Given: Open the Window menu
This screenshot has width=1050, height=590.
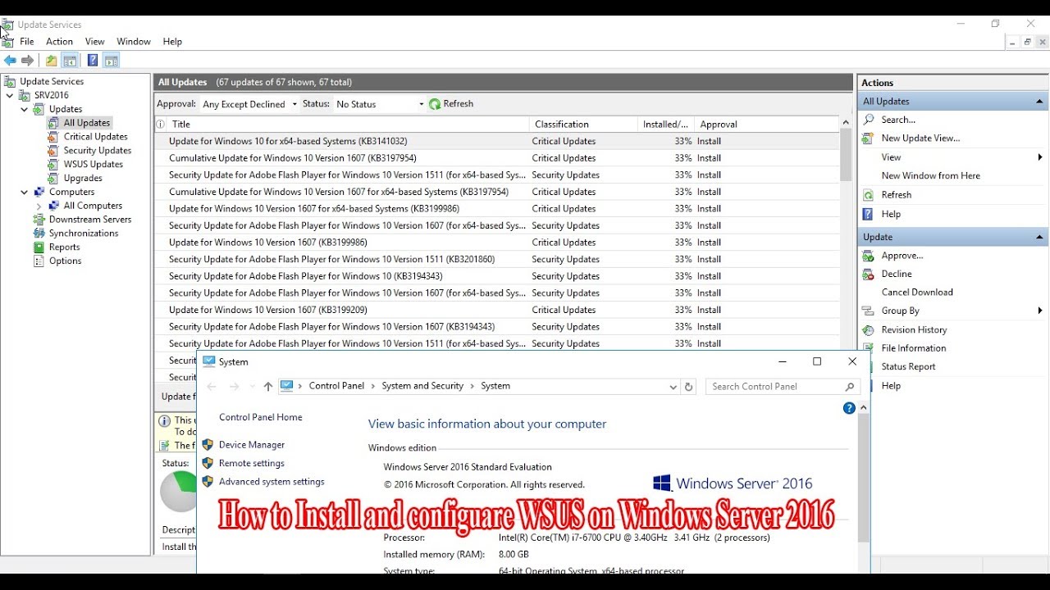Looking at the screenshot, I should click(x=134, y=42).
